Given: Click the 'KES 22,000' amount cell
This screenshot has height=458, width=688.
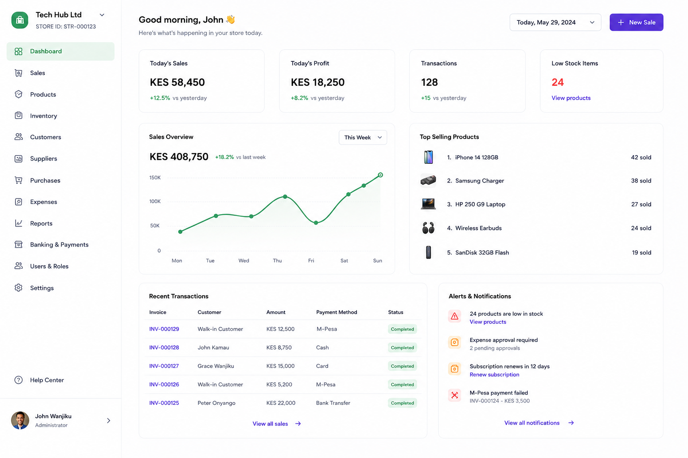Looking at the screenshot, I should [281, 403].
